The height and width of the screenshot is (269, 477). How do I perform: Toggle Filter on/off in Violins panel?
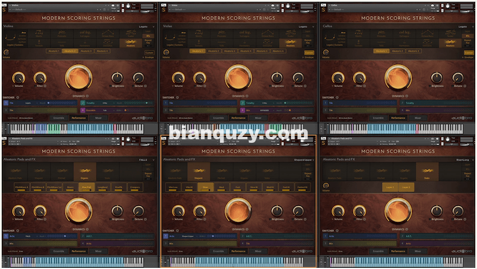pos(36,86)
